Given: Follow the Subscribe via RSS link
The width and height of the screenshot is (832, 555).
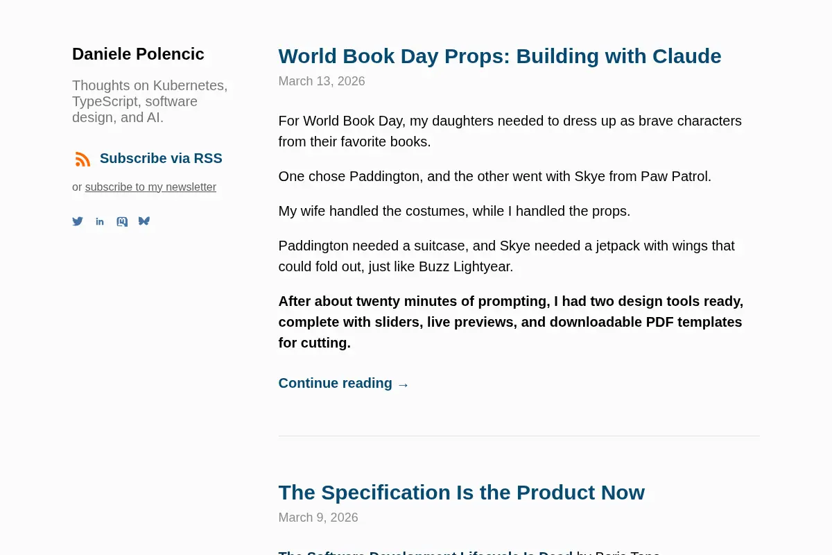Looking at the screenshot, I should pos(161,158).
